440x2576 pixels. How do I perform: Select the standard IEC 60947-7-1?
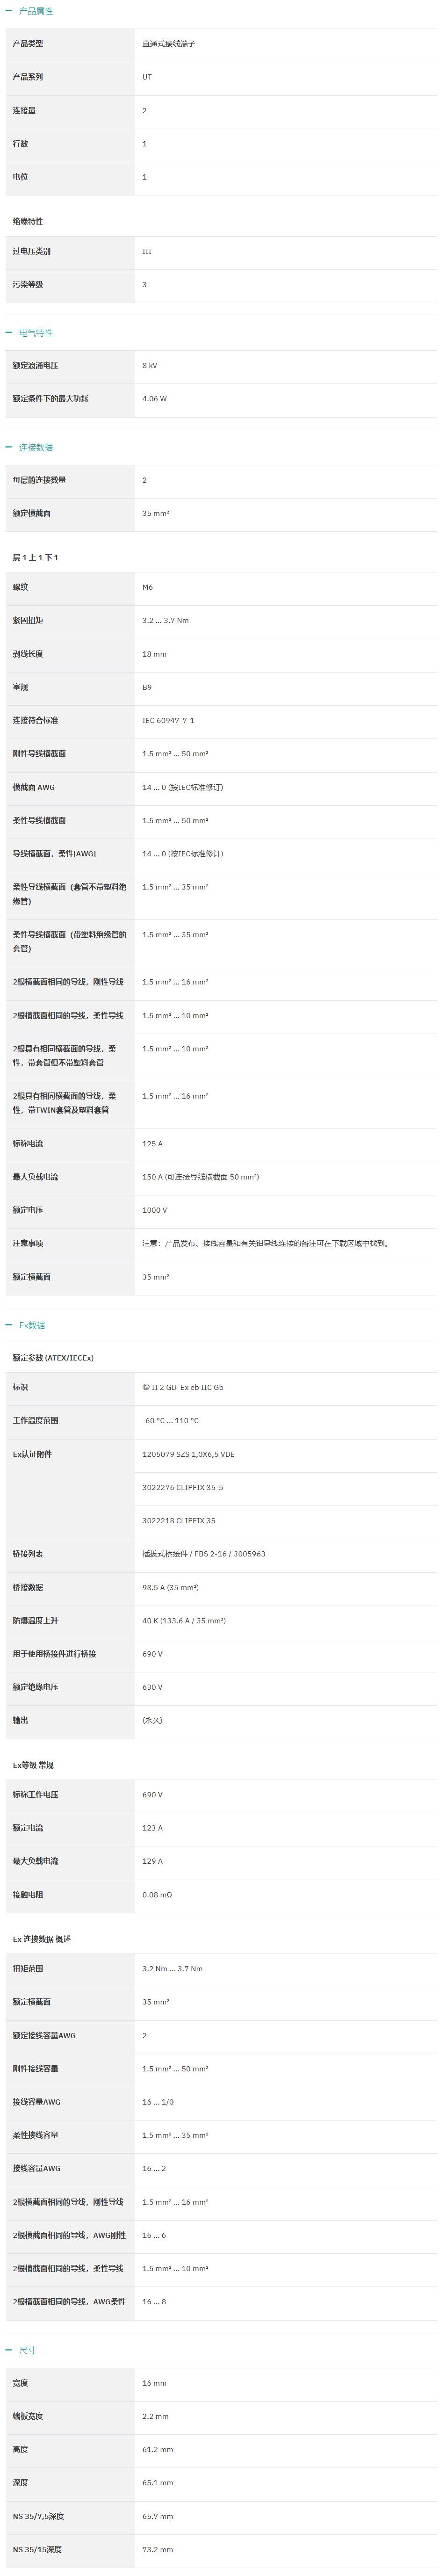[169, 721]
